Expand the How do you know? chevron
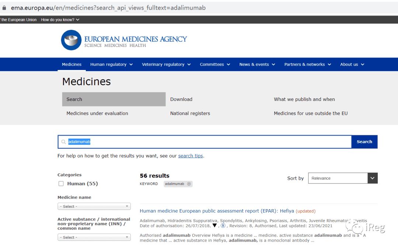Viewport: 398px width, 246px height. (78, 20)
